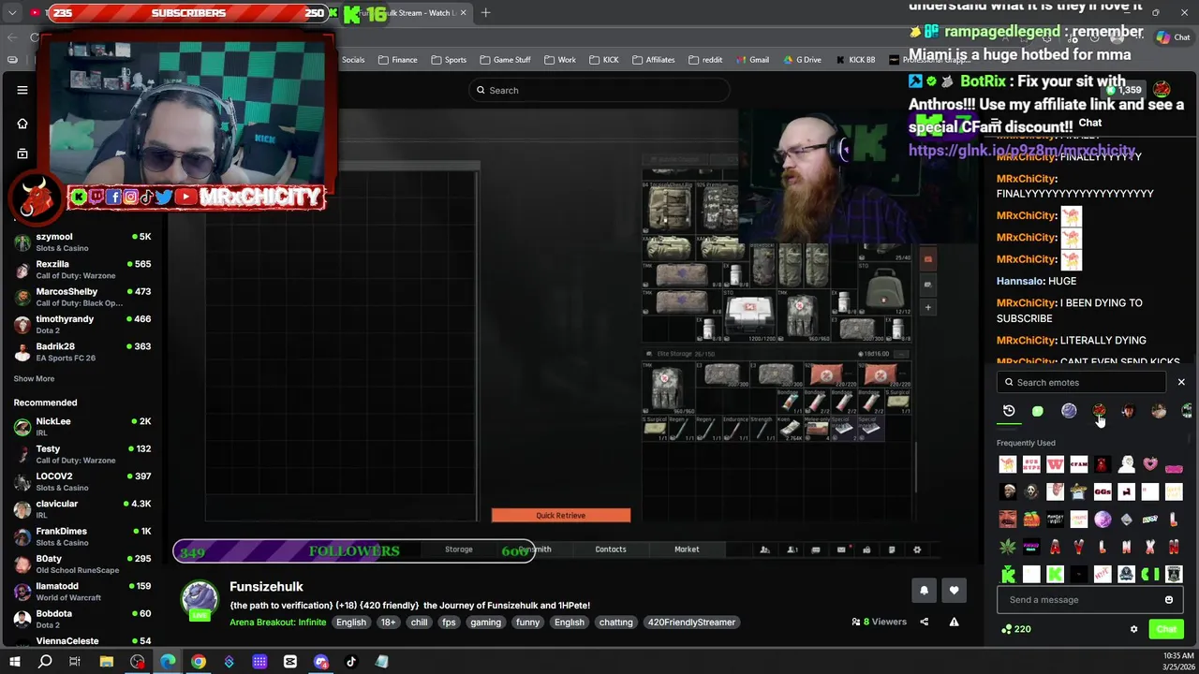Select the red bull emote category
Viewport: 1199px width, 674px height.
point(1099,411)
